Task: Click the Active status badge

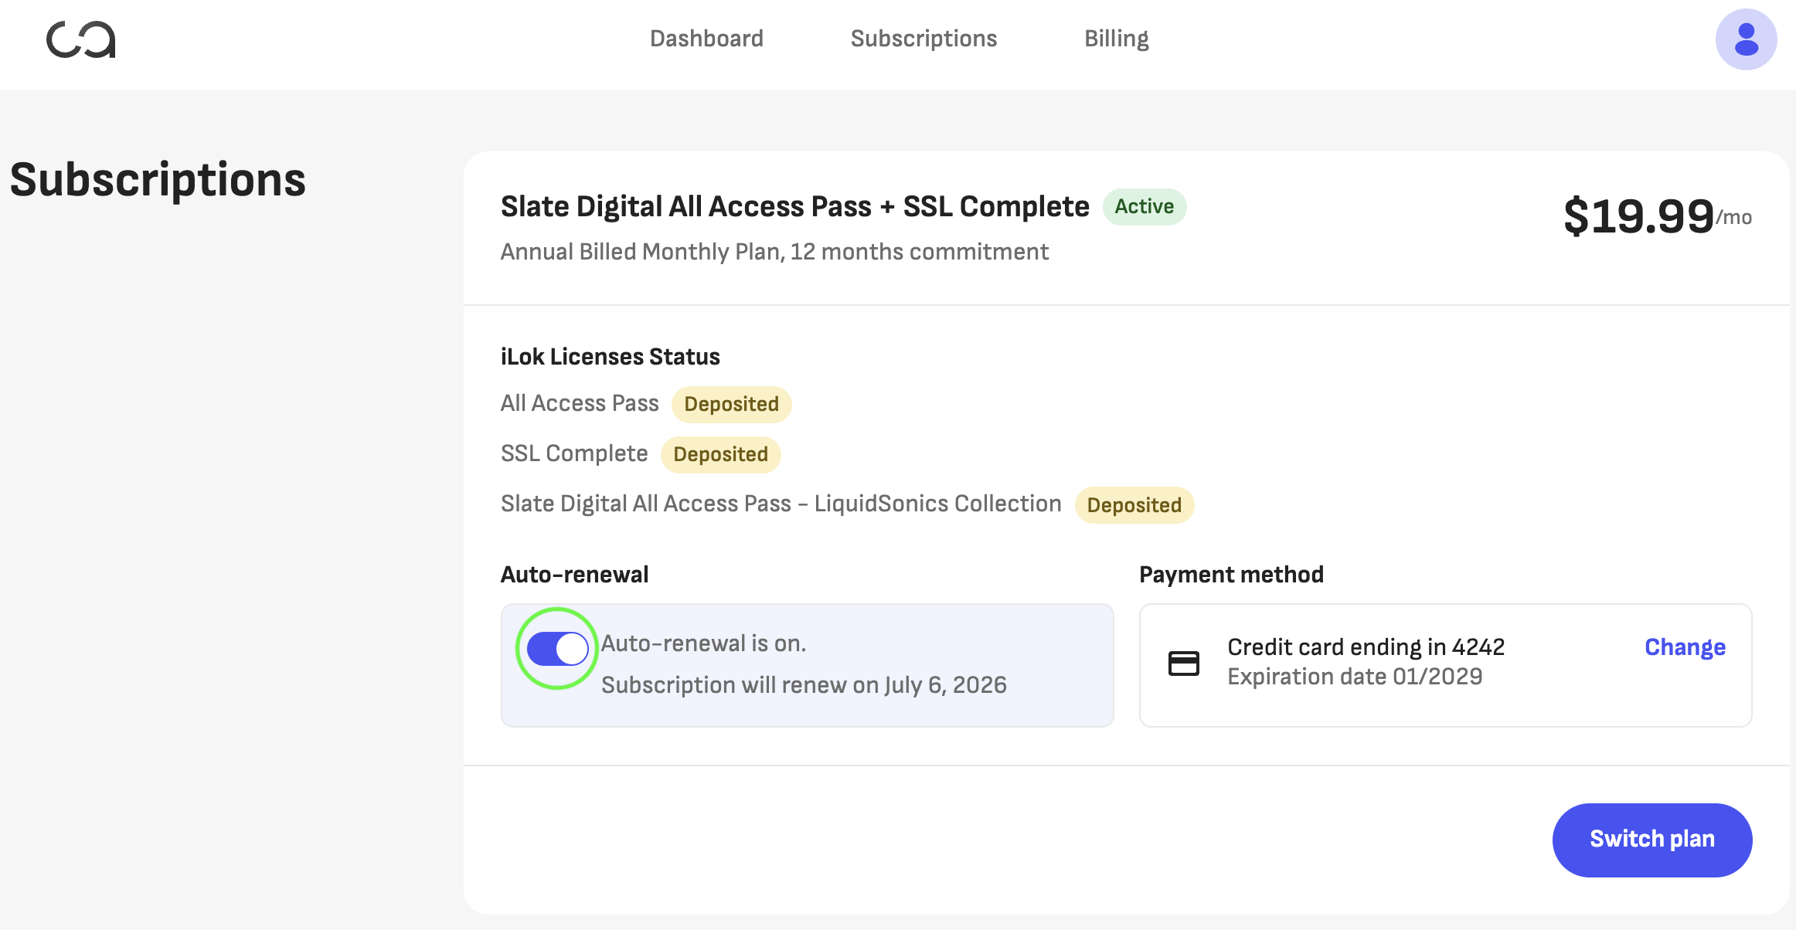Action: point(1145,207)
